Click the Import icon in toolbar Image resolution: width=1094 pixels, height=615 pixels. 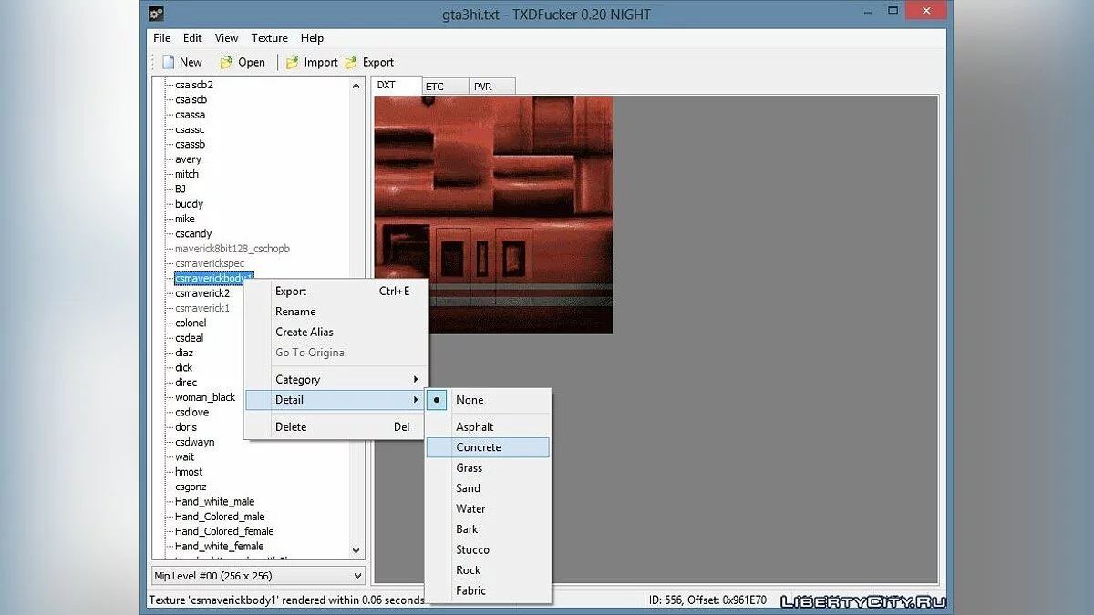pyautogui.click(x=292, y=62)
